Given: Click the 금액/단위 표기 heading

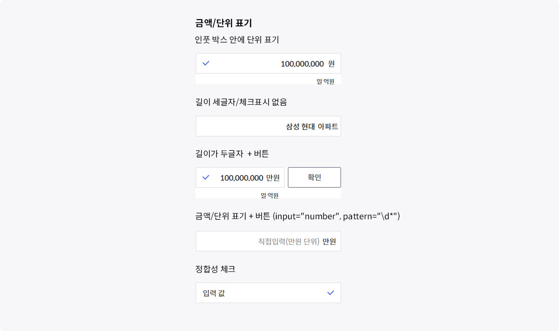Looking at the screenshot, I should pos(224,23).
